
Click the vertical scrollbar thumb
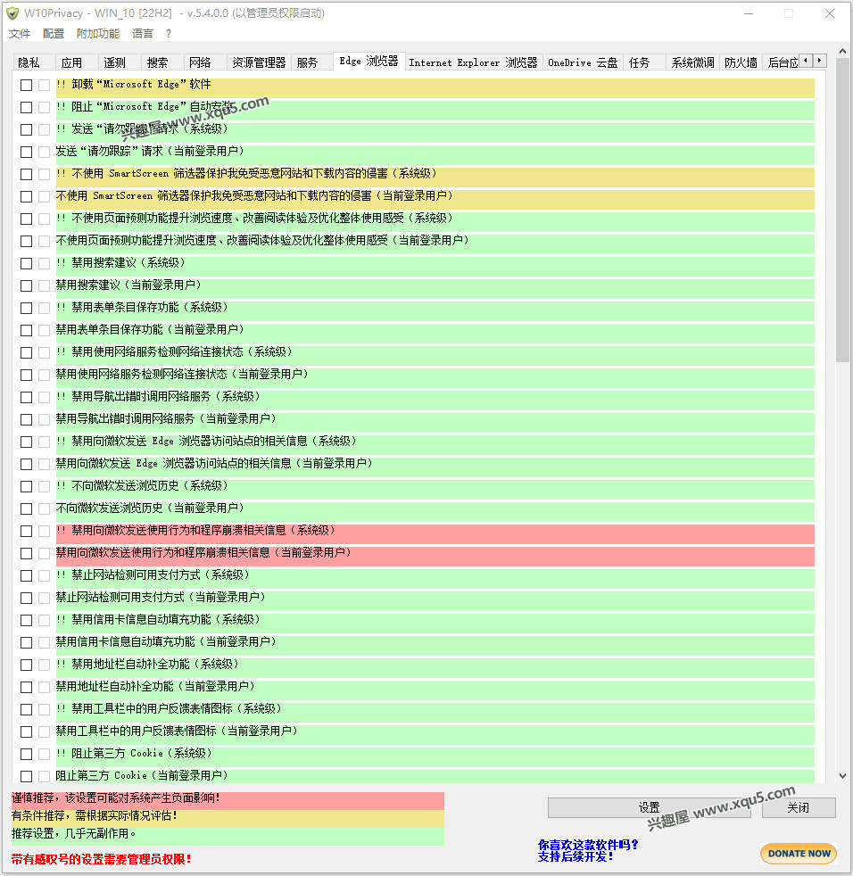click(x=842, y=210)
